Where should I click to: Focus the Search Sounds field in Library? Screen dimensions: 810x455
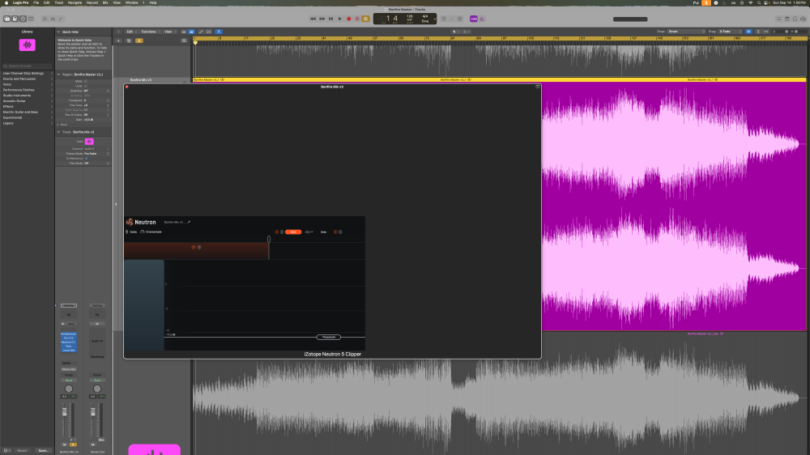coord(27,66)
